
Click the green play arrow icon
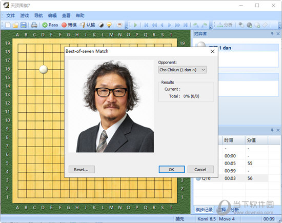pos(135,25)
